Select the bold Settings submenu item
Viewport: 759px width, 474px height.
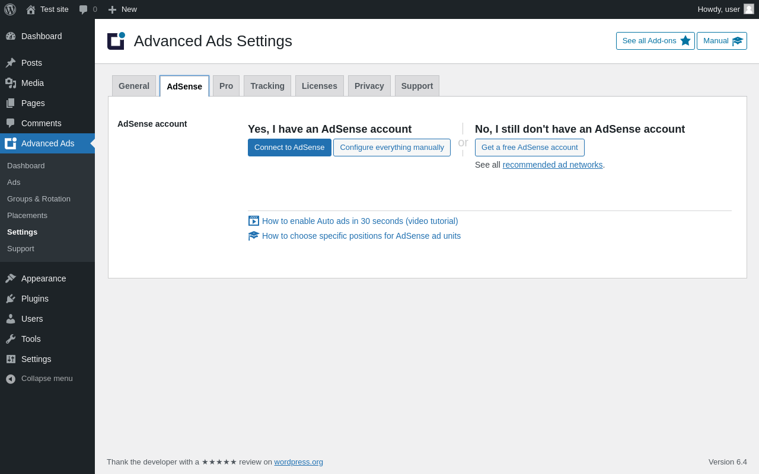[x=22, y=232]
